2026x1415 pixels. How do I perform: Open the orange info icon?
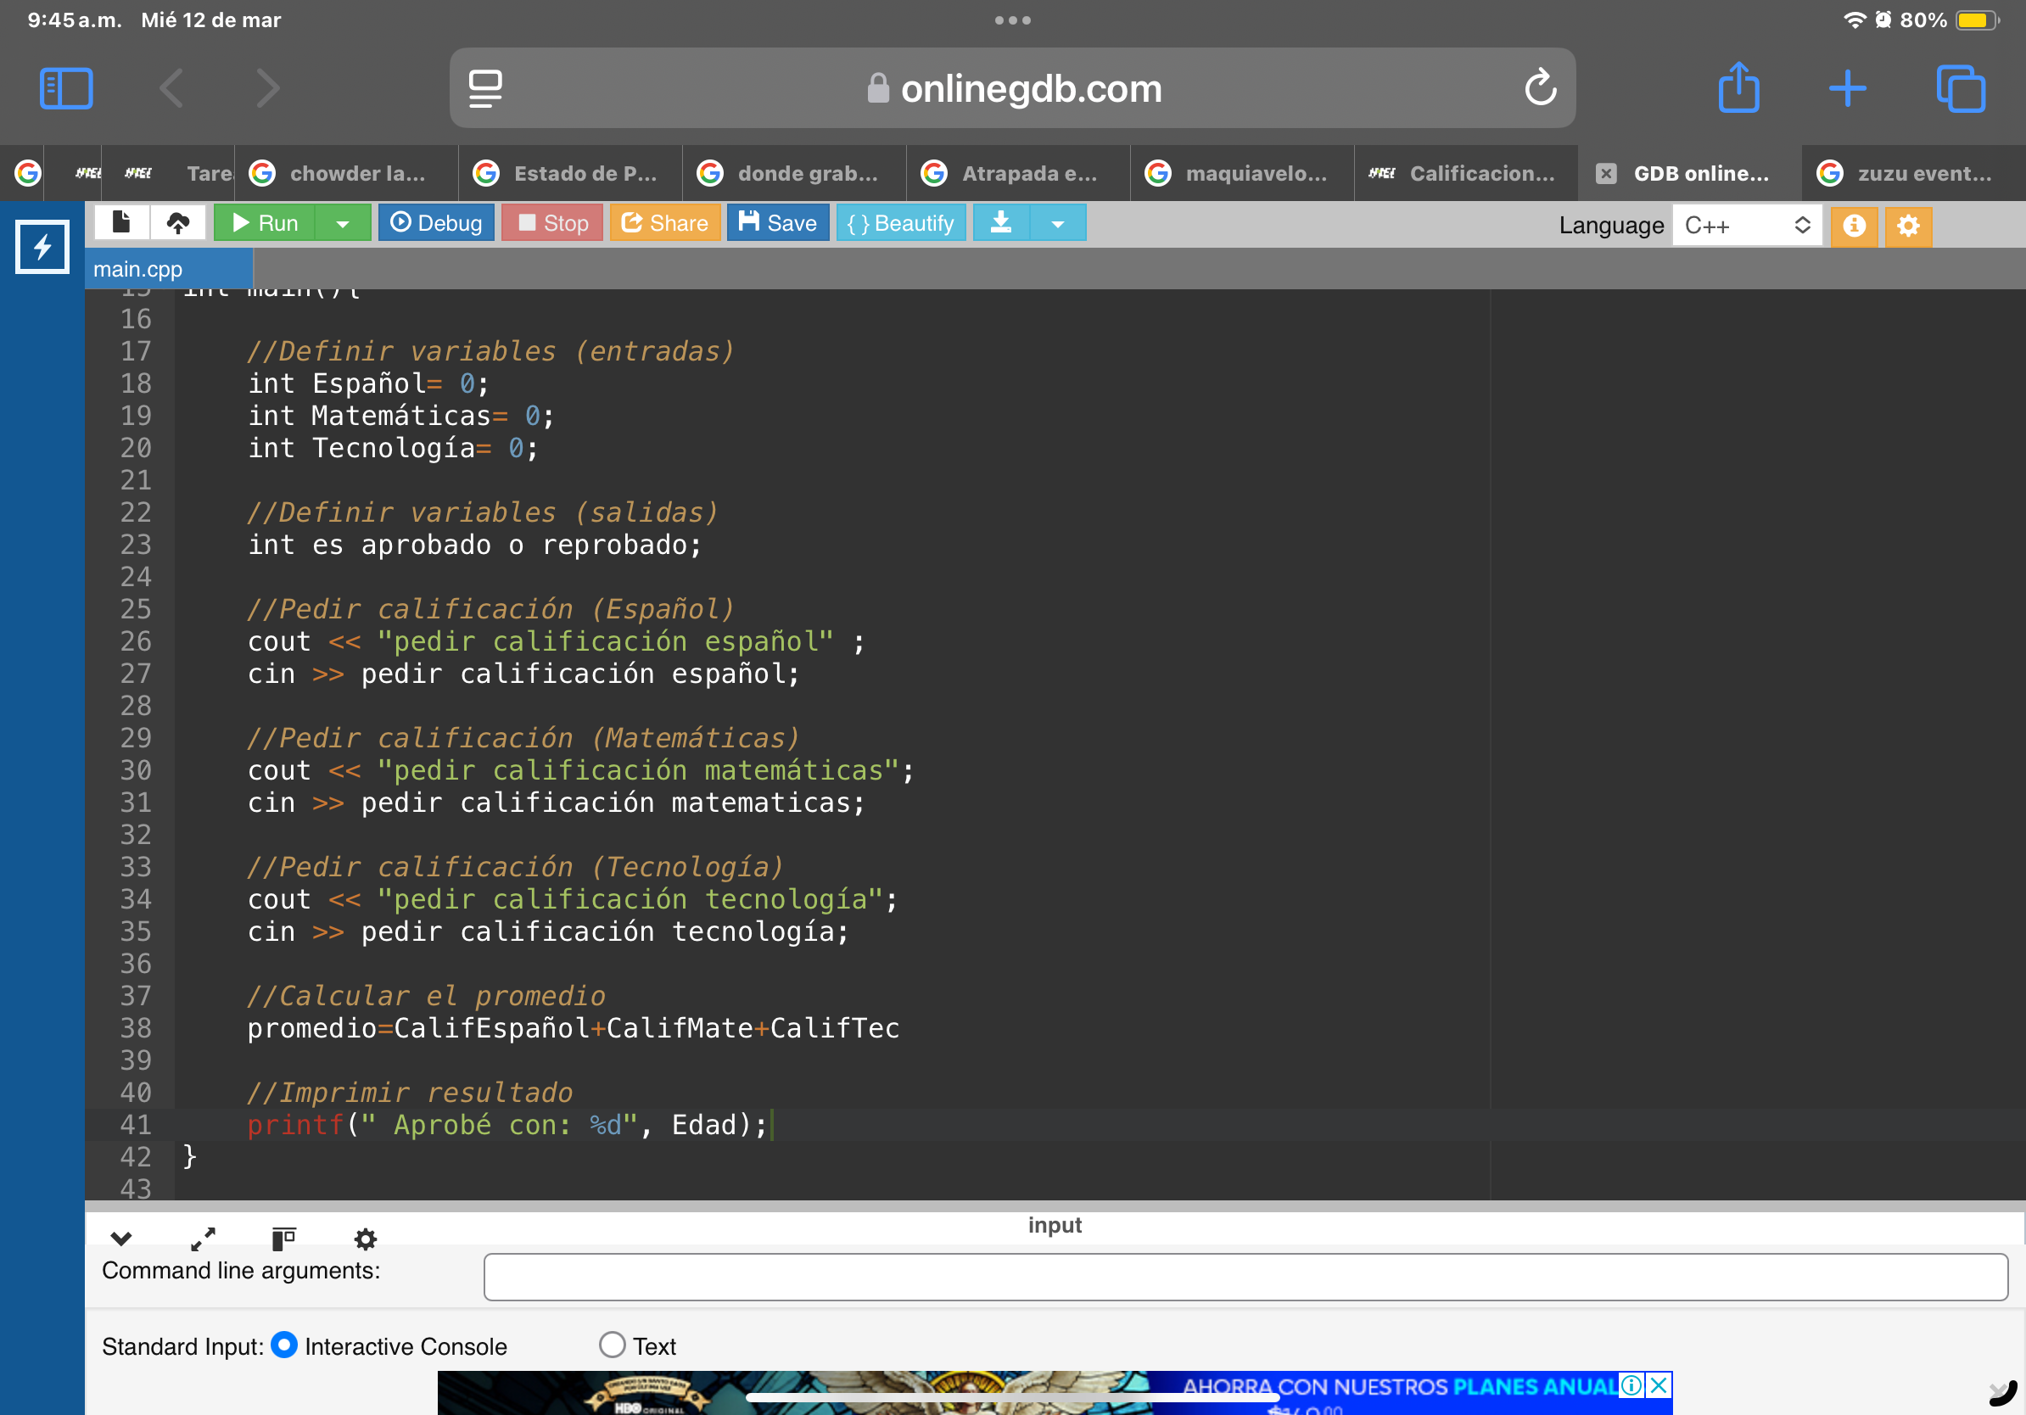pyautogui.click(x=1854, y=226)
